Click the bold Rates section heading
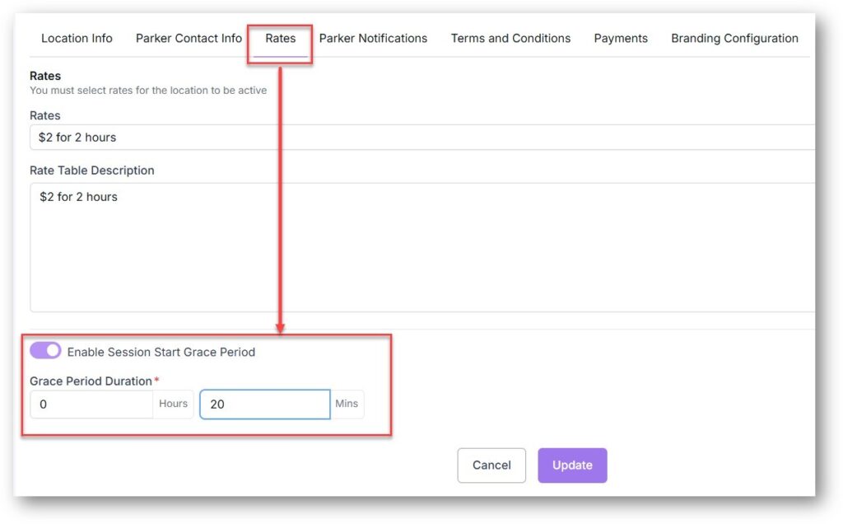Viewport: 843px width, 524px height. click(45, 76)
